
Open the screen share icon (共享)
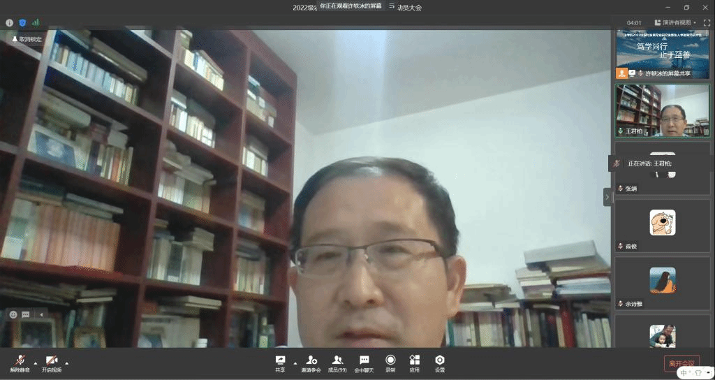coord(280,363)
